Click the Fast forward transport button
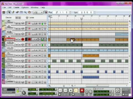 (x=65, y=90)
